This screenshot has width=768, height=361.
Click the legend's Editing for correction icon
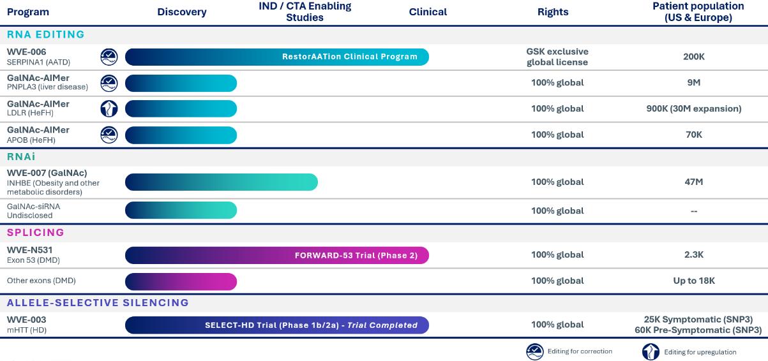point(534,352)
